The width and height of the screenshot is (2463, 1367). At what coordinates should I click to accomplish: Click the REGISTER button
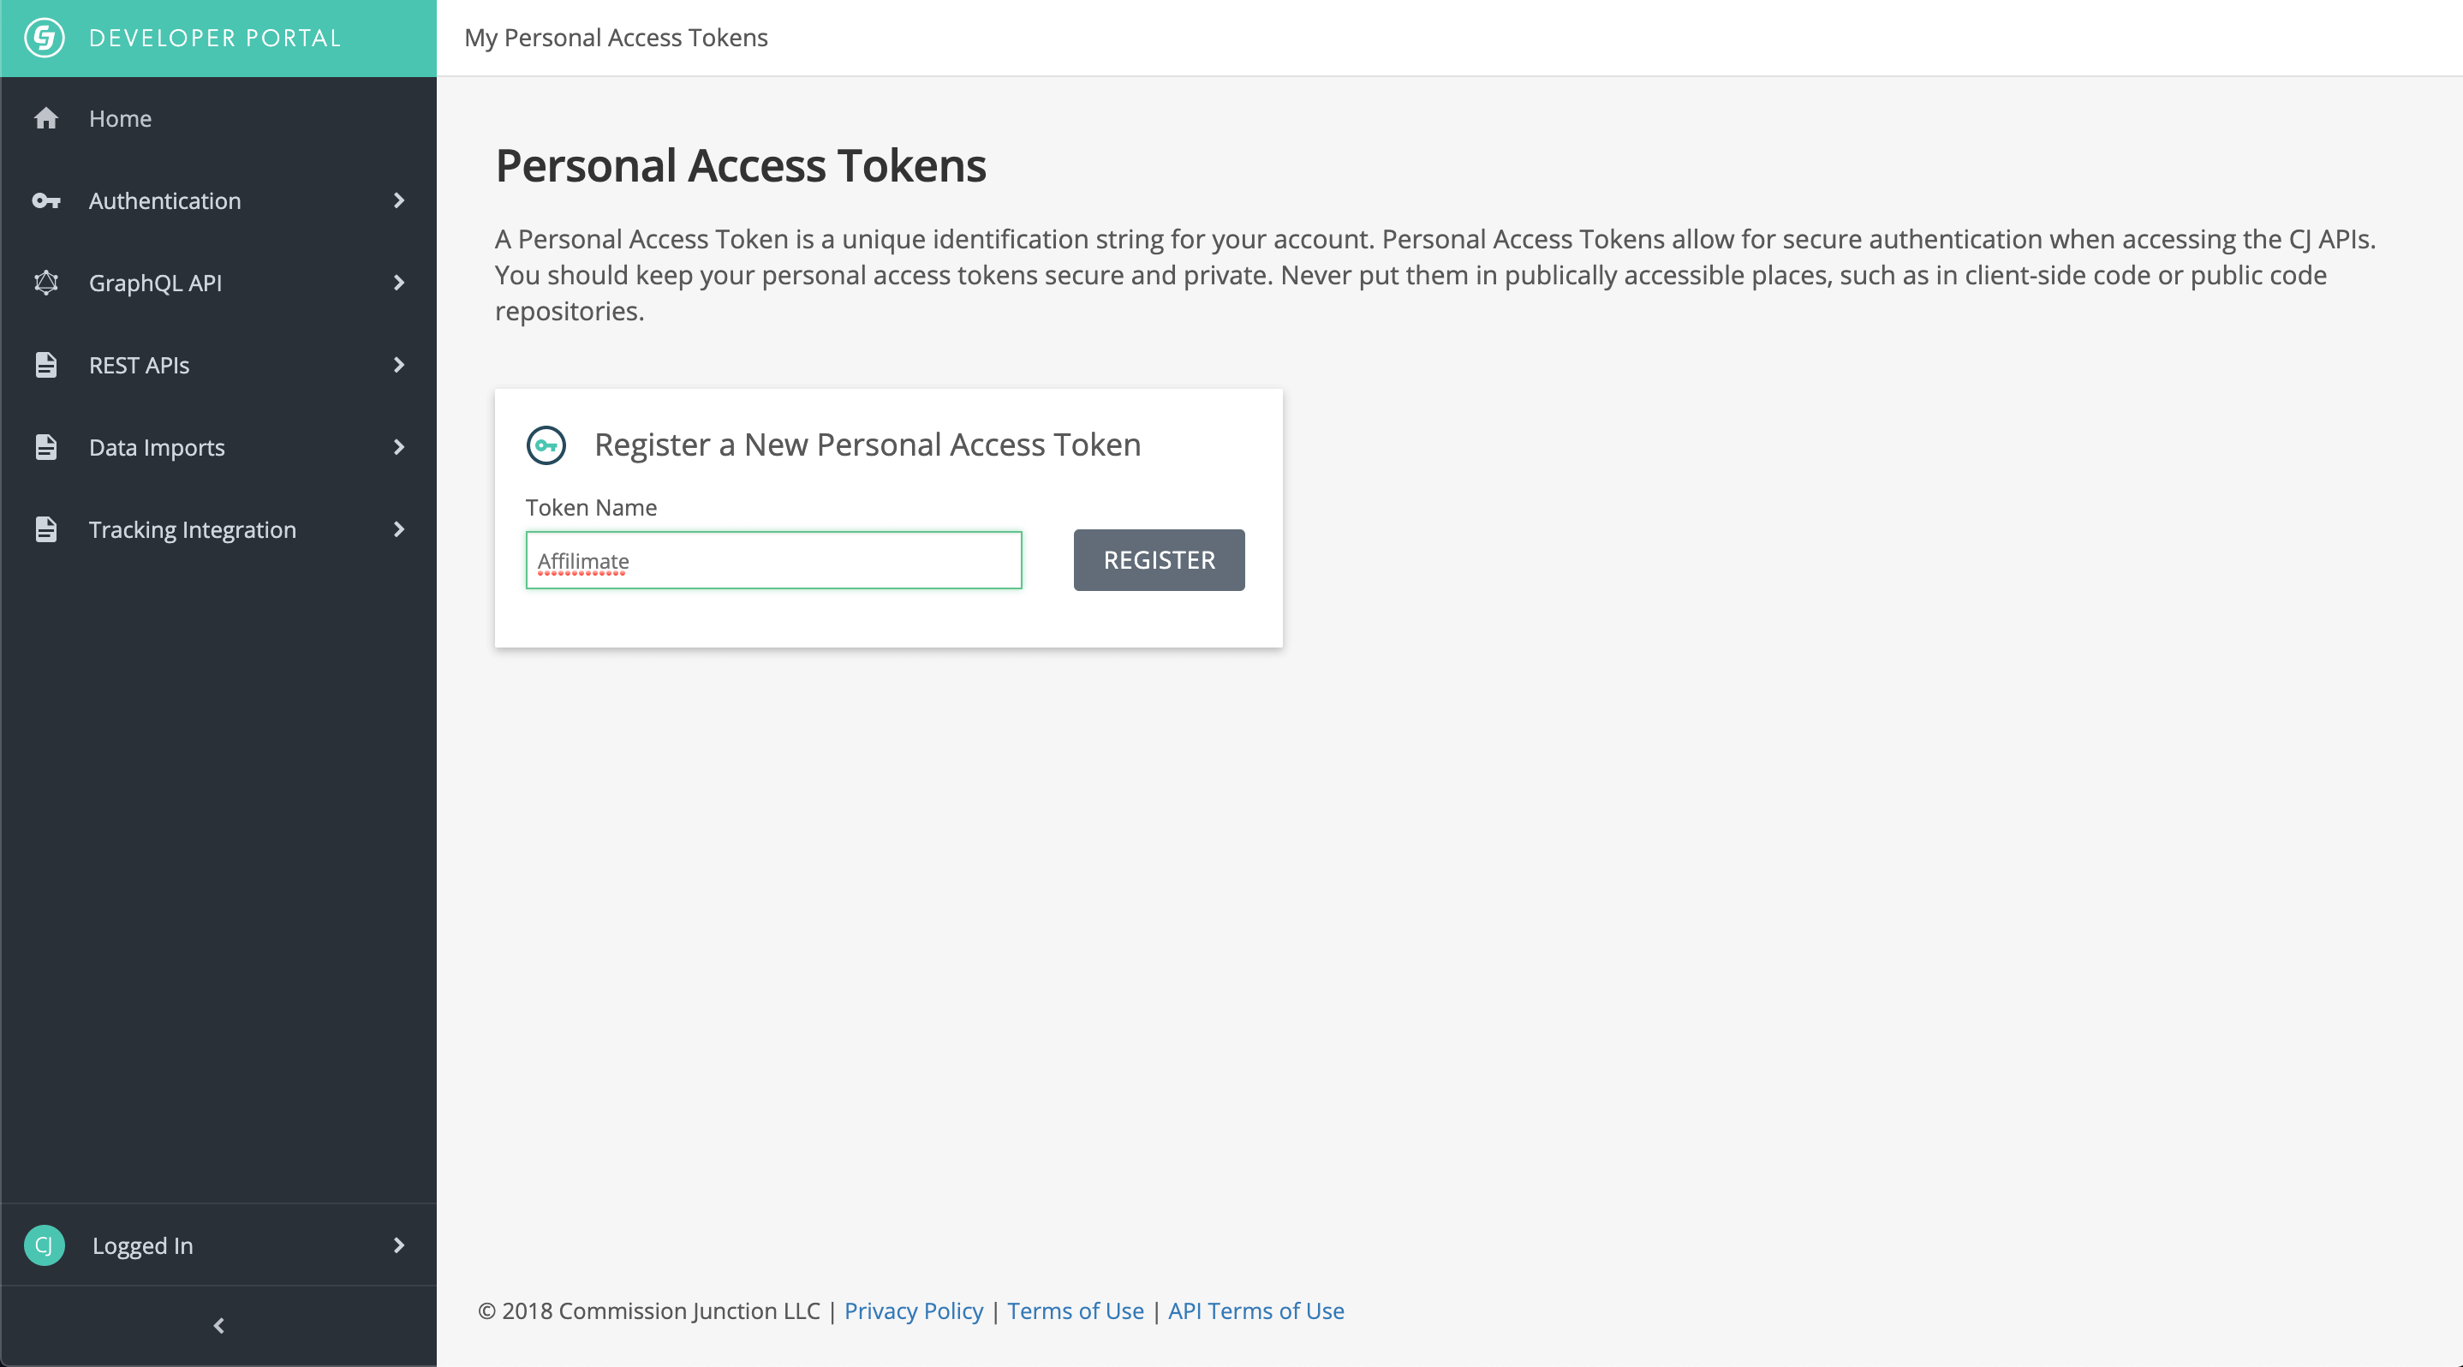pyautogui.click(x=1159, y=560)
